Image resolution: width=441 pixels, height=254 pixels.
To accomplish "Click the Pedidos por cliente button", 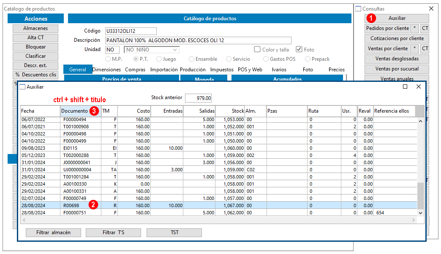I will click(x=387, y=28).
